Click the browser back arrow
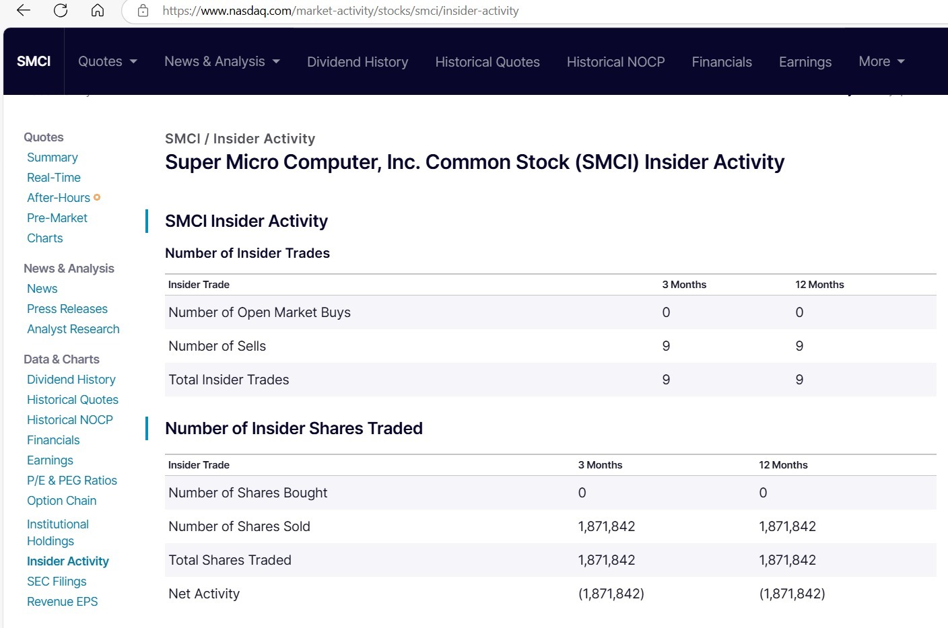 (x=24, y=10)
